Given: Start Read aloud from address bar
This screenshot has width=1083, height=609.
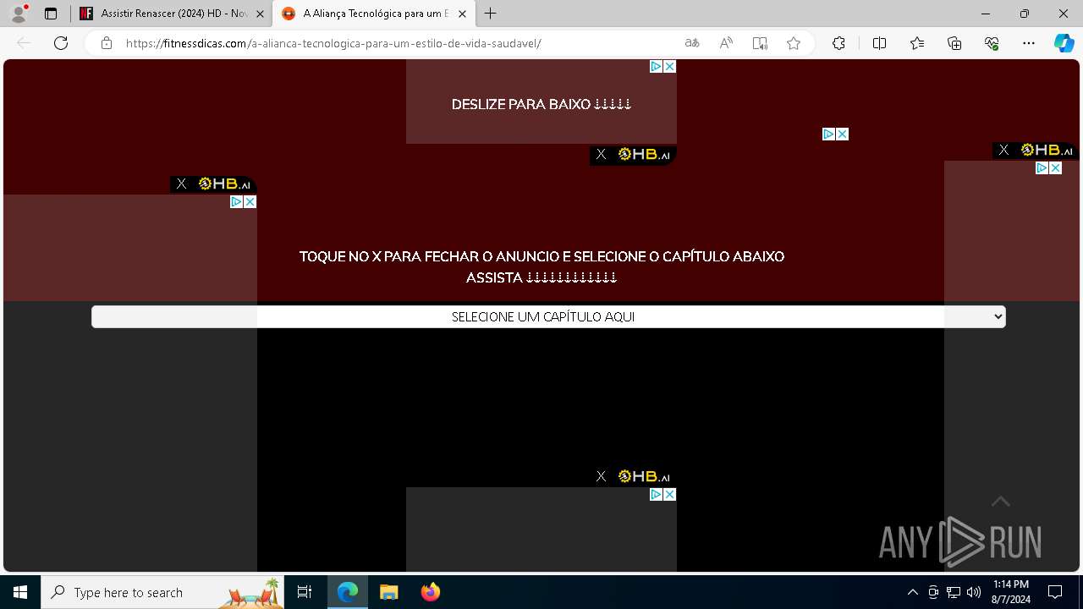Looking at the screenshot, I should [726, 43].
